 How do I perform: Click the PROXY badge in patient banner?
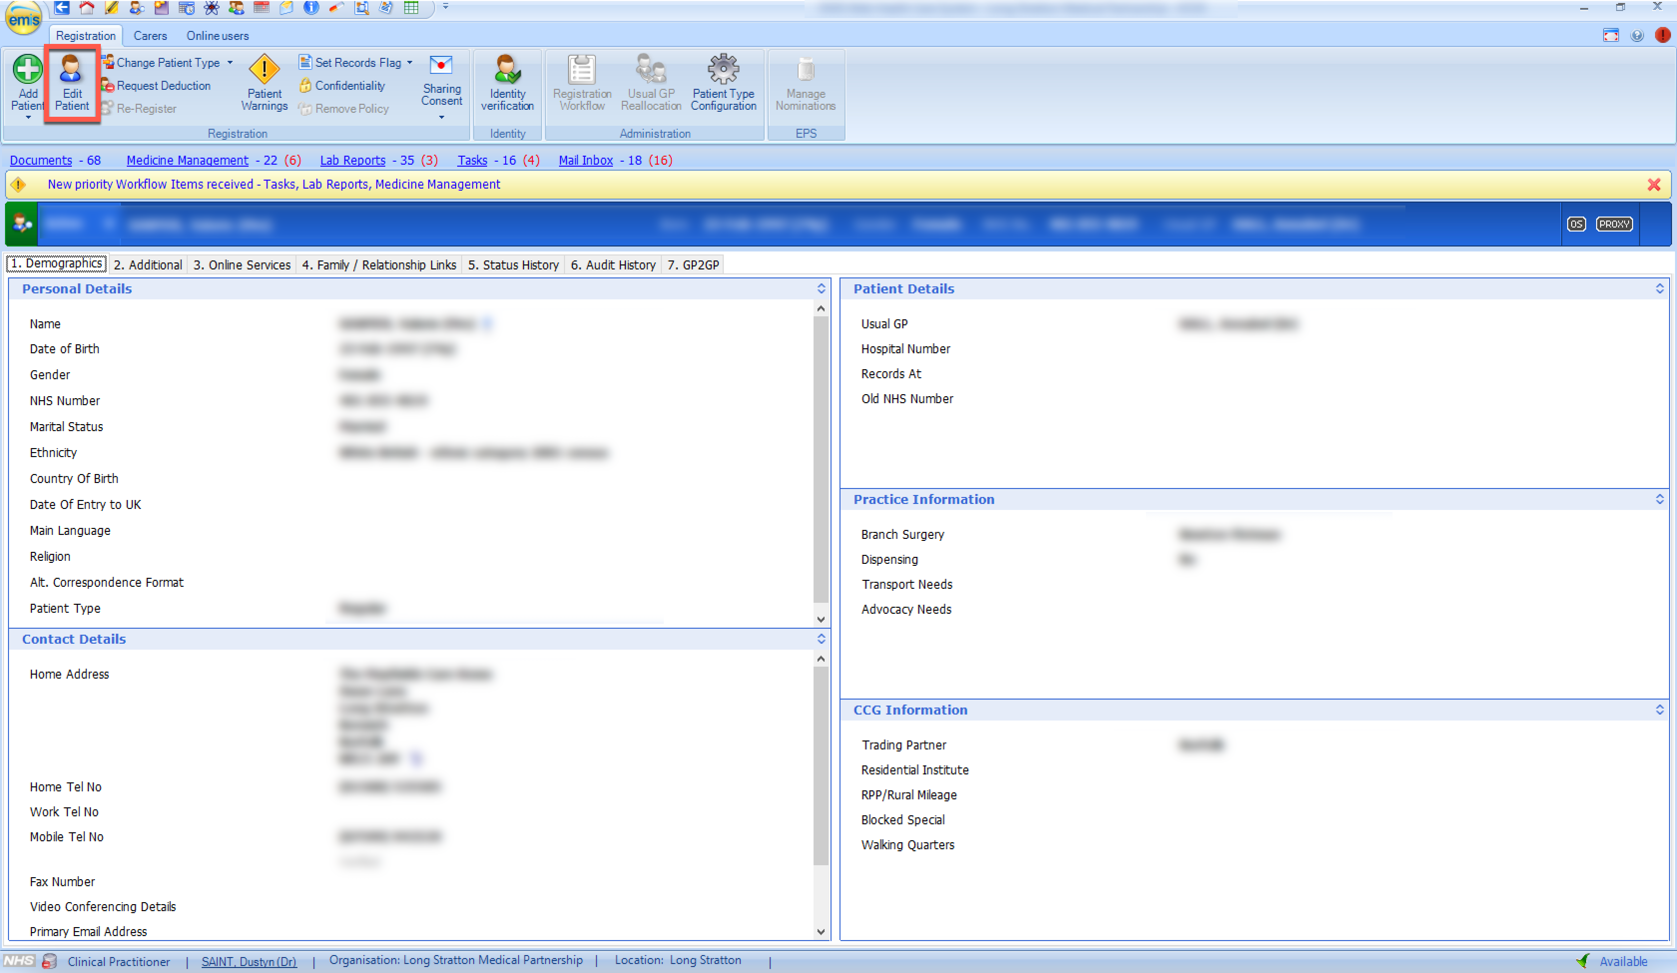pos(1614,224)
